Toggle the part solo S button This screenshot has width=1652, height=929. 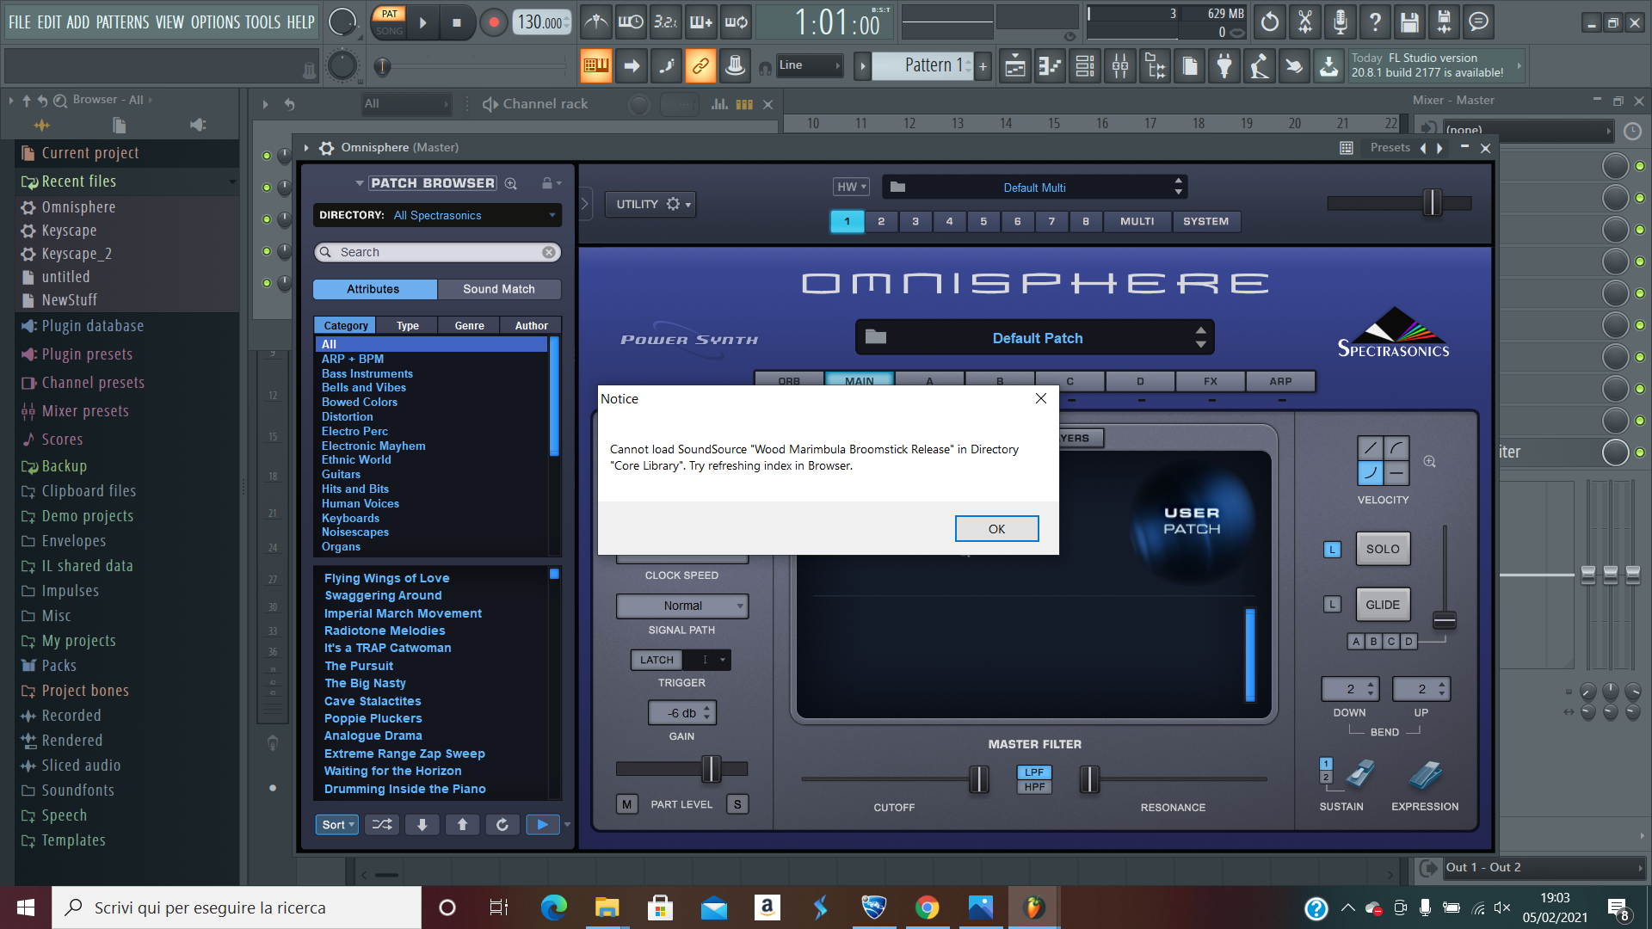[737, 804]
